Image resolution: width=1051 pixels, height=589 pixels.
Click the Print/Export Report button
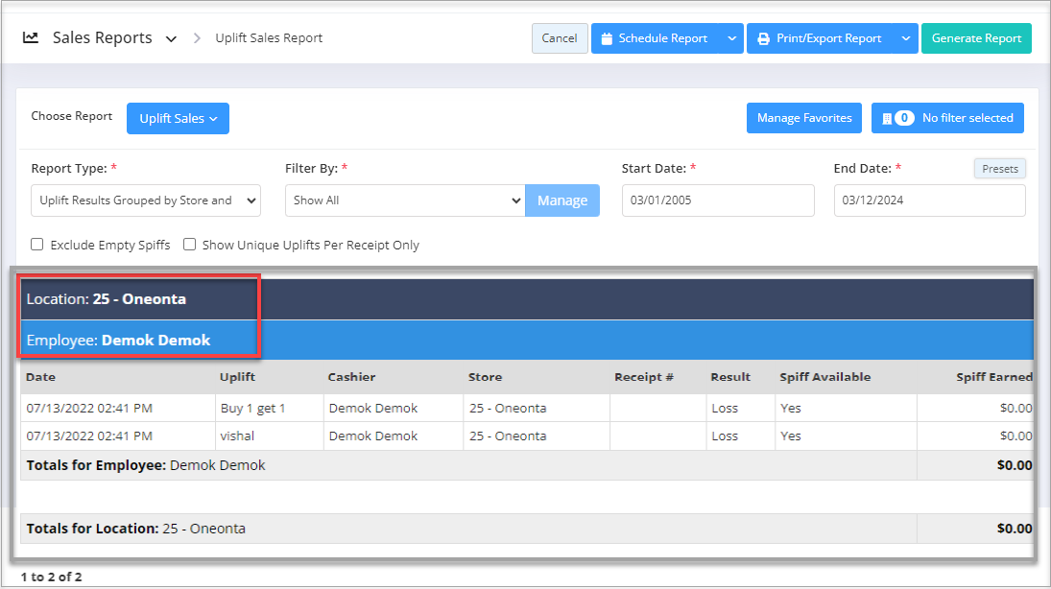pos(820,38)
